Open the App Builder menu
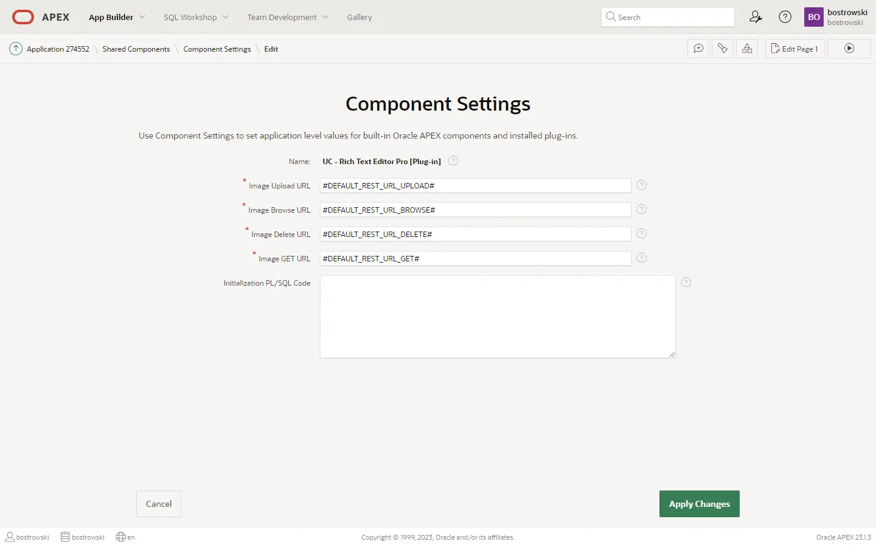This screenshot has width=876, height=547. click(x=111, y=17)
